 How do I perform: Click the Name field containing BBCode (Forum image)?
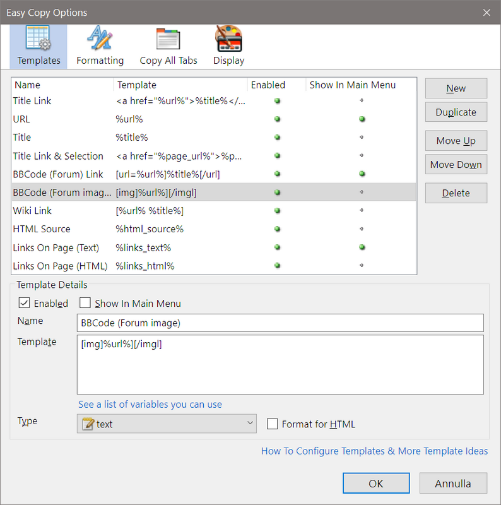(x=280, y=323)
